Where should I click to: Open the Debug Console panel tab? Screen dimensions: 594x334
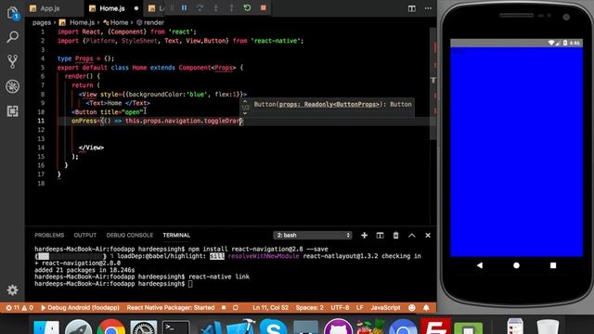pyautogui.click(x=130, y=235)
